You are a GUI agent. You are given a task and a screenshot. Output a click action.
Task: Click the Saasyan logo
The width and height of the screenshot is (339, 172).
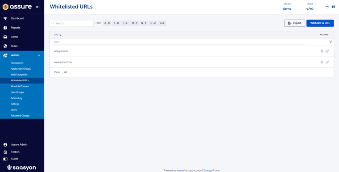pyautogui.click(x=21, y=168)
